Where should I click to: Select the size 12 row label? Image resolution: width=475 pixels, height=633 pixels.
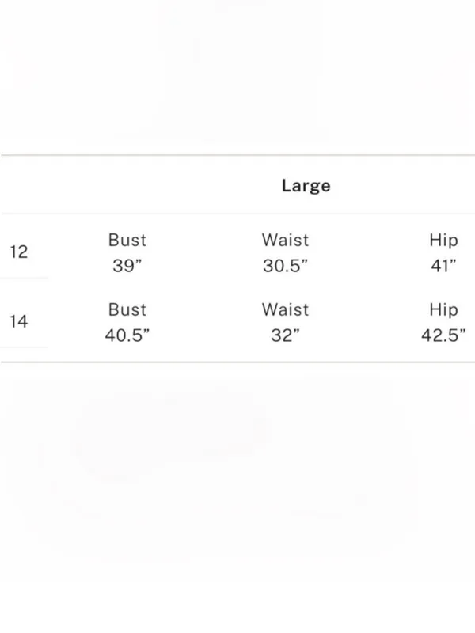(18, 252)
